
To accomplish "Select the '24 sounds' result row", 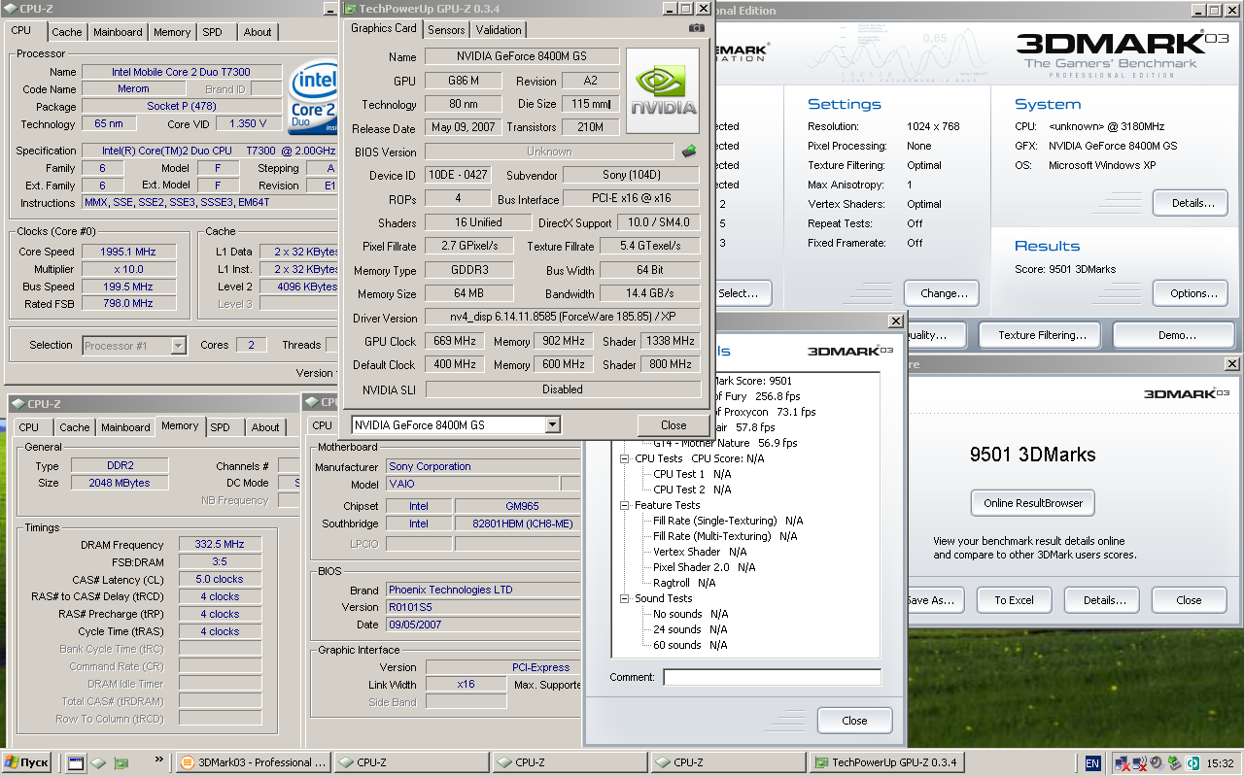I will 689,629.
